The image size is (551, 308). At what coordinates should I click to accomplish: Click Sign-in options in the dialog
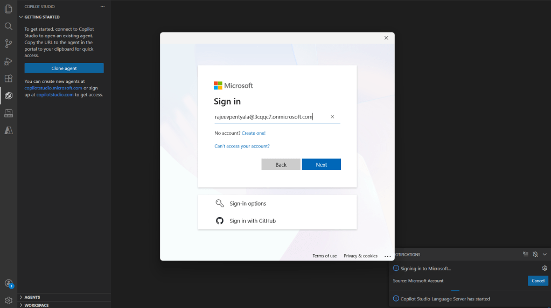click(x=248, y=204)
